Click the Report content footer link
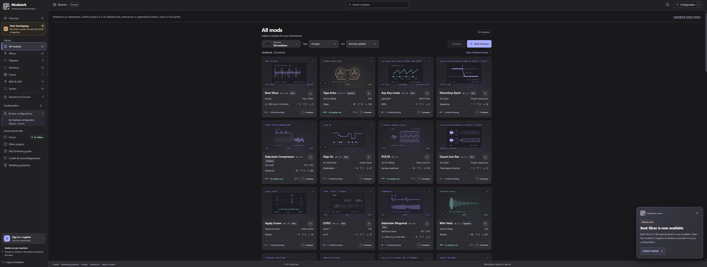 click(x=109, y=264)
